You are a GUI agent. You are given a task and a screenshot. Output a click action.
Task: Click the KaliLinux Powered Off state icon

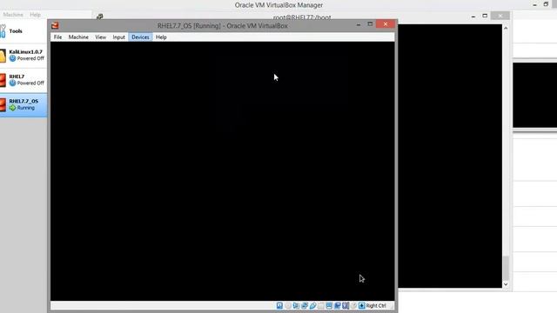[13, 58]
